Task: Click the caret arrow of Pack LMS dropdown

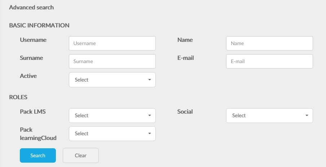Action: [150, 115]
